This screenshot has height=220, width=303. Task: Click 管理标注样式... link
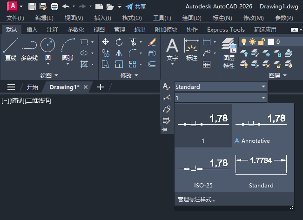pyautogui.click(x=196, y=200)
